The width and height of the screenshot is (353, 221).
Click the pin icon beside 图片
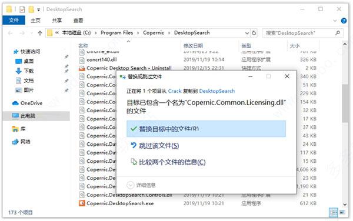click(x=66, y=91)
